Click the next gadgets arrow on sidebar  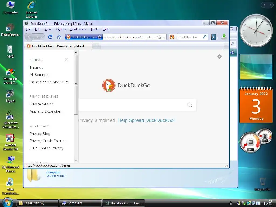point(270,5)
